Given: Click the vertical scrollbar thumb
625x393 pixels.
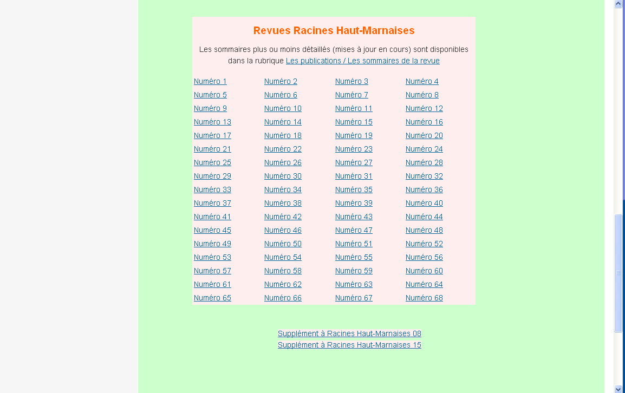Looking at the screenshot, I should tap(619, 273).
